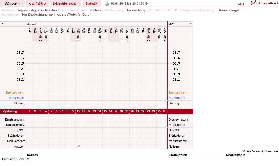
Task: Click the Notizen heading below the chart
Action: point(32,155)
